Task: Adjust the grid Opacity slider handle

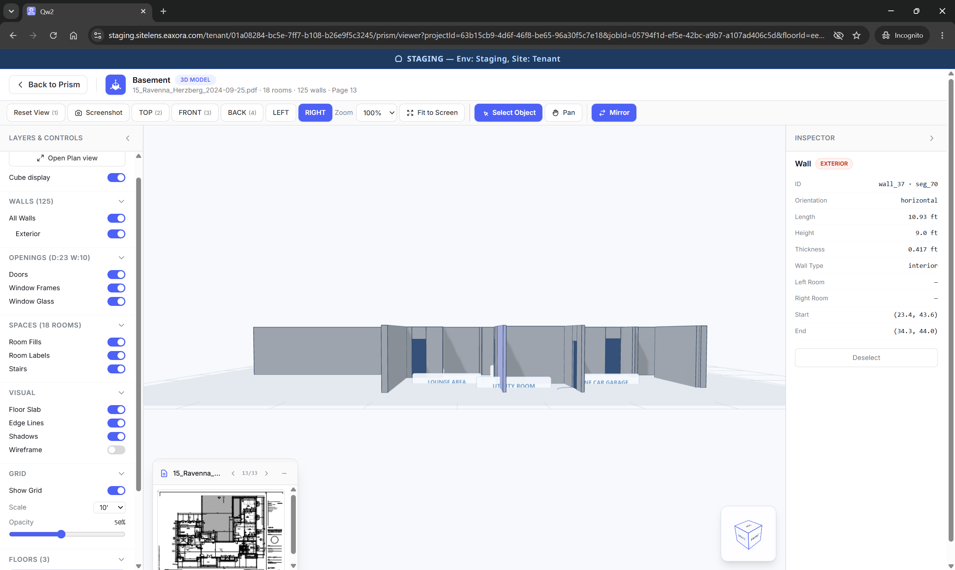Action: [62, 534]
